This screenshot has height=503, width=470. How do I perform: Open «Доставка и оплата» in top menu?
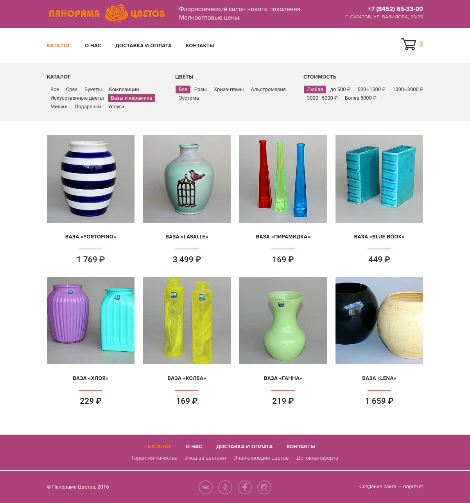(144, 46)
